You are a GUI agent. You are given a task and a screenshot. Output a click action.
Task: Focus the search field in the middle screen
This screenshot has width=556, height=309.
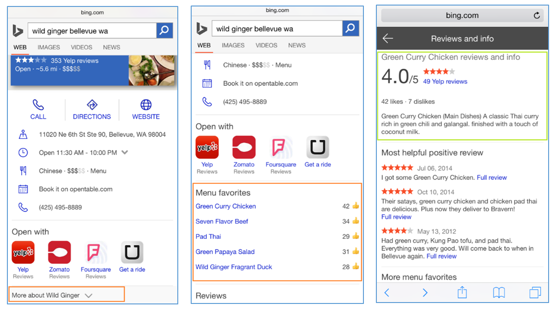[277, 29]
